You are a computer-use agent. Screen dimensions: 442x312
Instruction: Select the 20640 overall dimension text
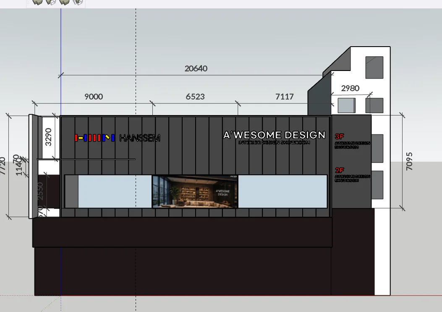coord(196,68)
